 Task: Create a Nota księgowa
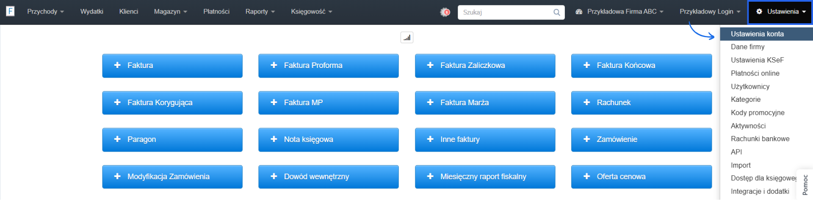tap(329, 140)
